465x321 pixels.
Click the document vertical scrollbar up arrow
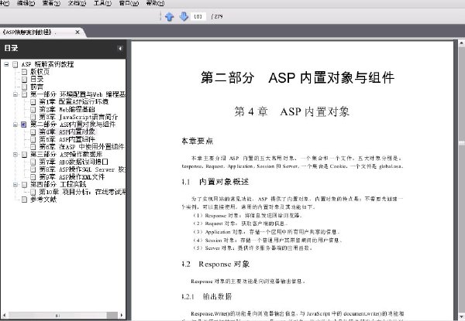coord(461,43)
